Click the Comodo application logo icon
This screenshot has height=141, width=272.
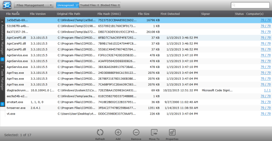[7, 5]
